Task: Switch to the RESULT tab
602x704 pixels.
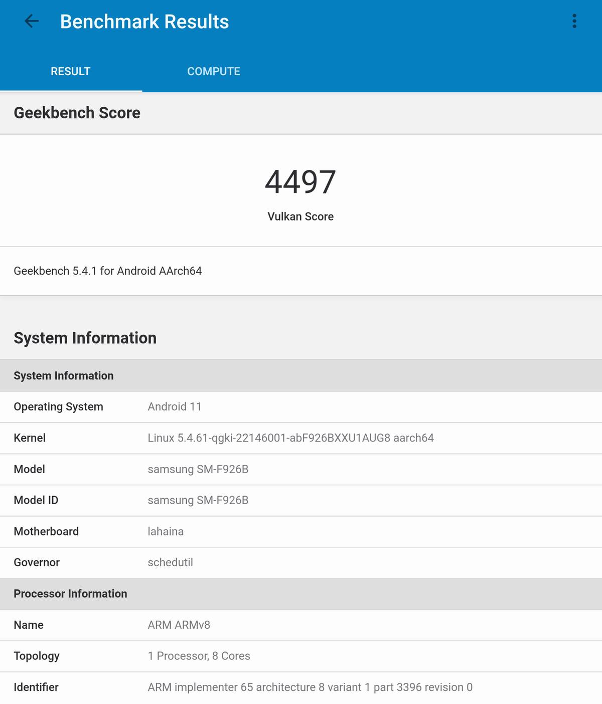Action: [71, 72]
